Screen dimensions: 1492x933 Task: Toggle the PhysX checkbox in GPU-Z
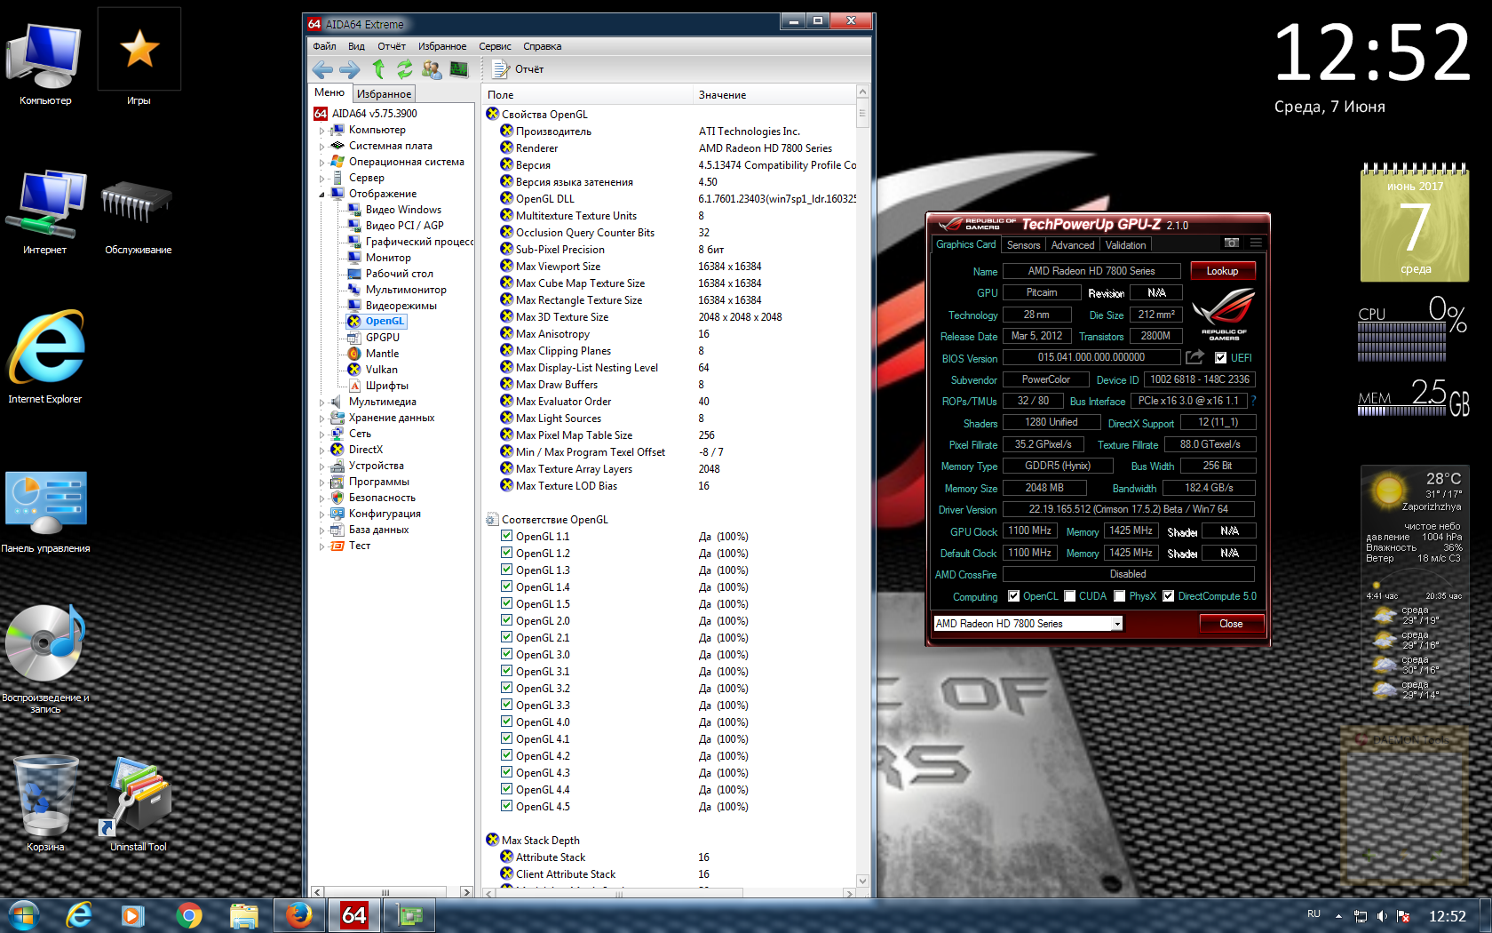1120,596
